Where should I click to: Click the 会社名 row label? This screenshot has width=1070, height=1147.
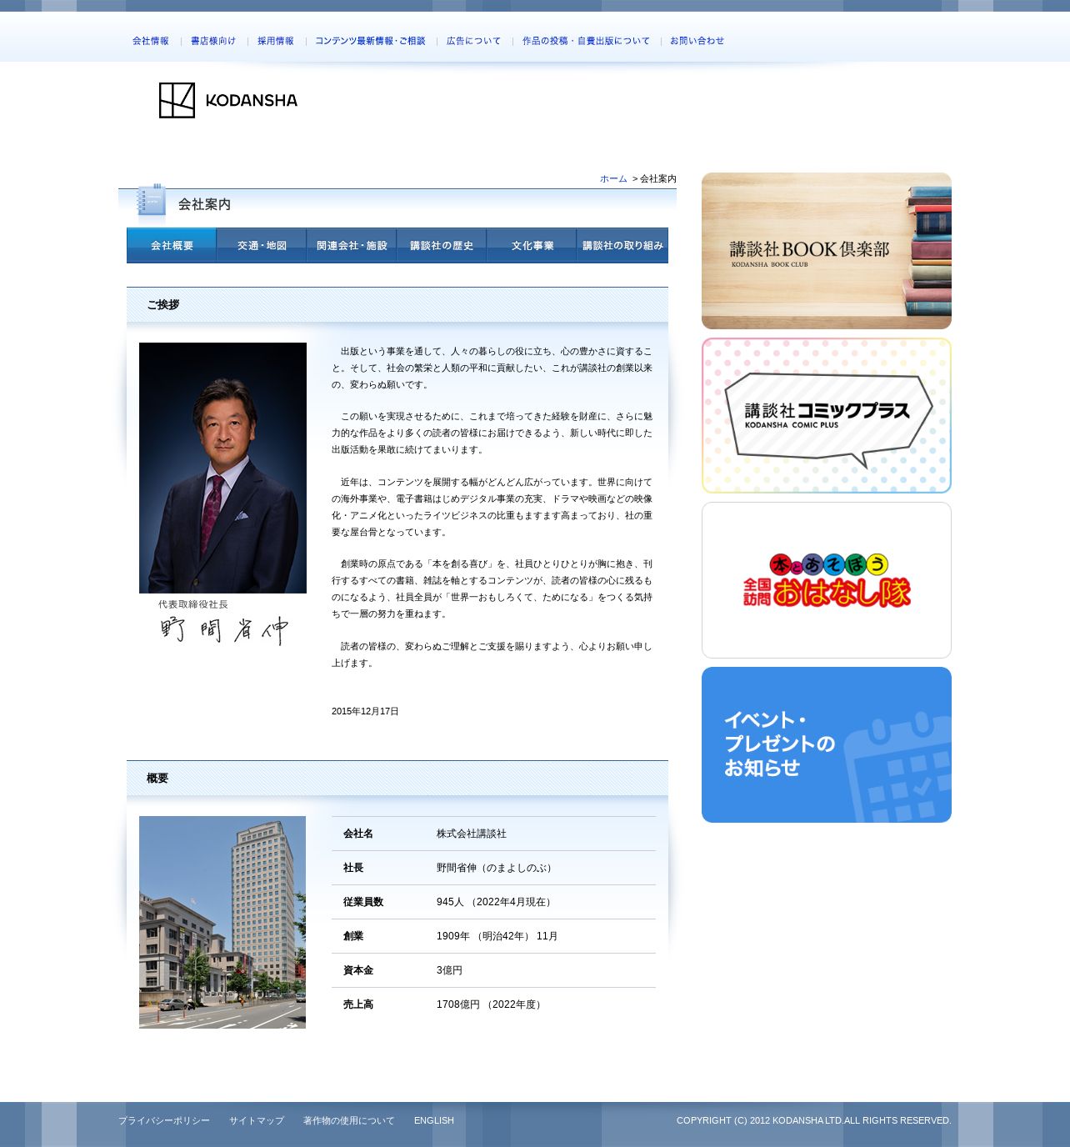tap(358, 834)
